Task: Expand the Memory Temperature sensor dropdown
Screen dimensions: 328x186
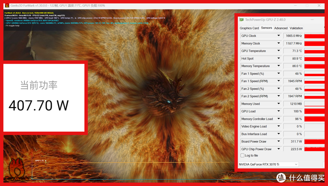Action: pos(278,66)
